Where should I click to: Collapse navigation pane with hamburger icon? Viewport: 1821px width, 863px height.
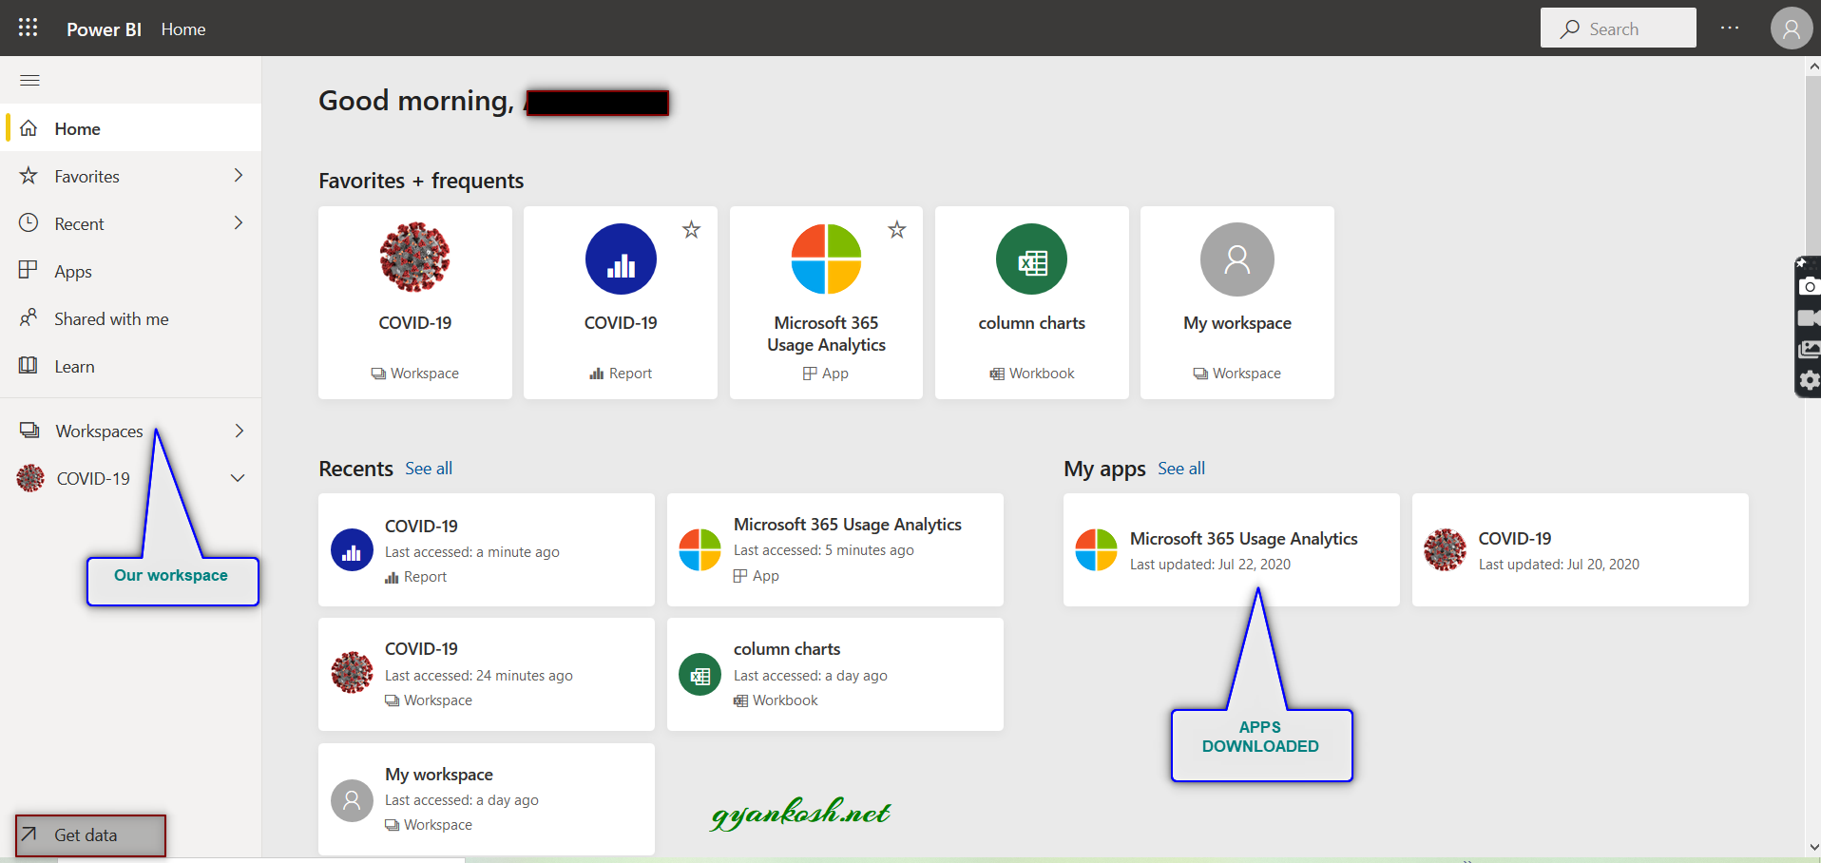click(x=29, y=80)
